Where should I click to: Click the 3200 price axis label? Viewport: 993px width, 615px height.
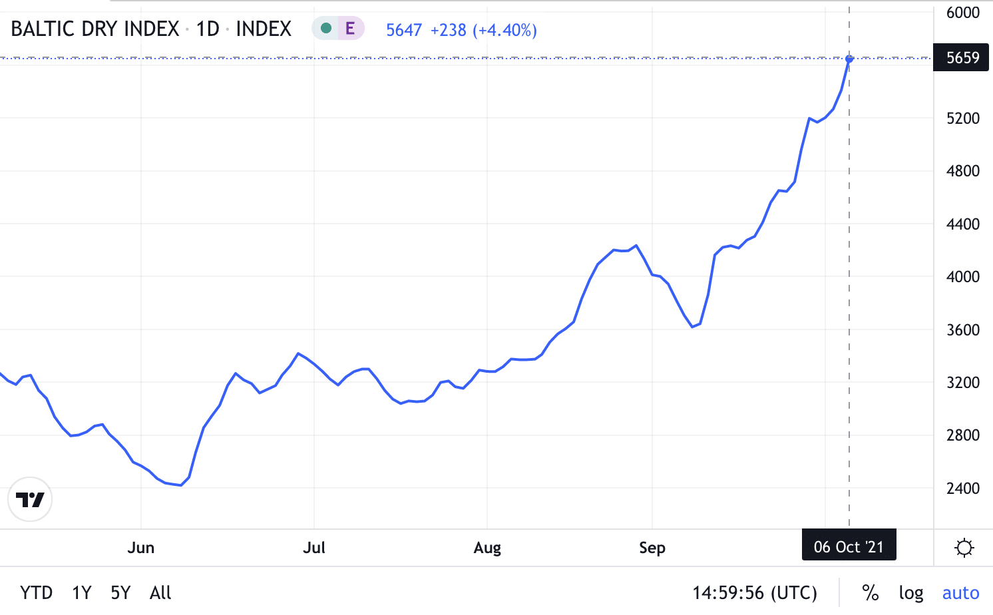963,382
